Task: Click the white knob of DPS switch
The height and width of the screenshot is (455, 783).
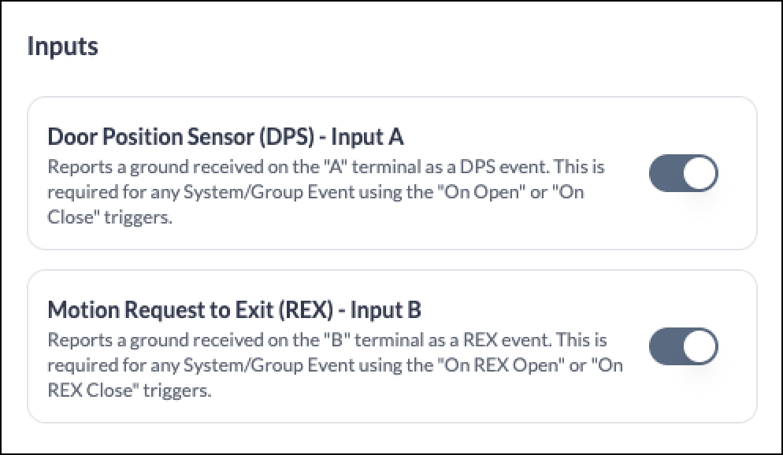Action: (700, 173)
